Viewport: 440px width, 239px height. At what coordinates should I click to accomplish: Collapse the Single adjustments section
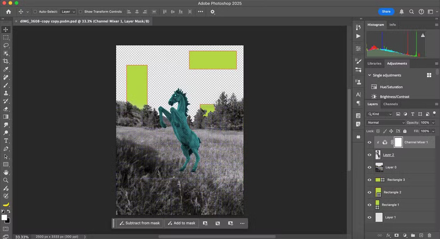coord(370,75)
